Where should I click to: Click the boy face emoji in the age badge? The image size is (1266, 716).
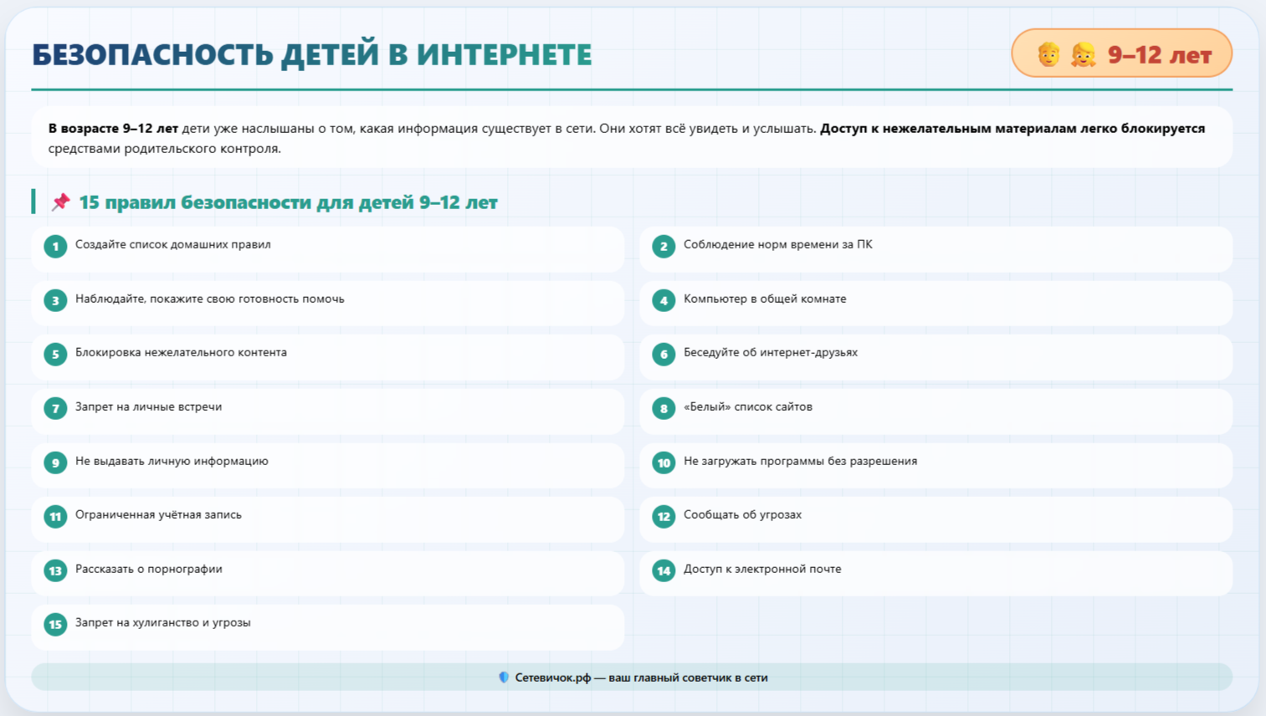pos(1048,54)
